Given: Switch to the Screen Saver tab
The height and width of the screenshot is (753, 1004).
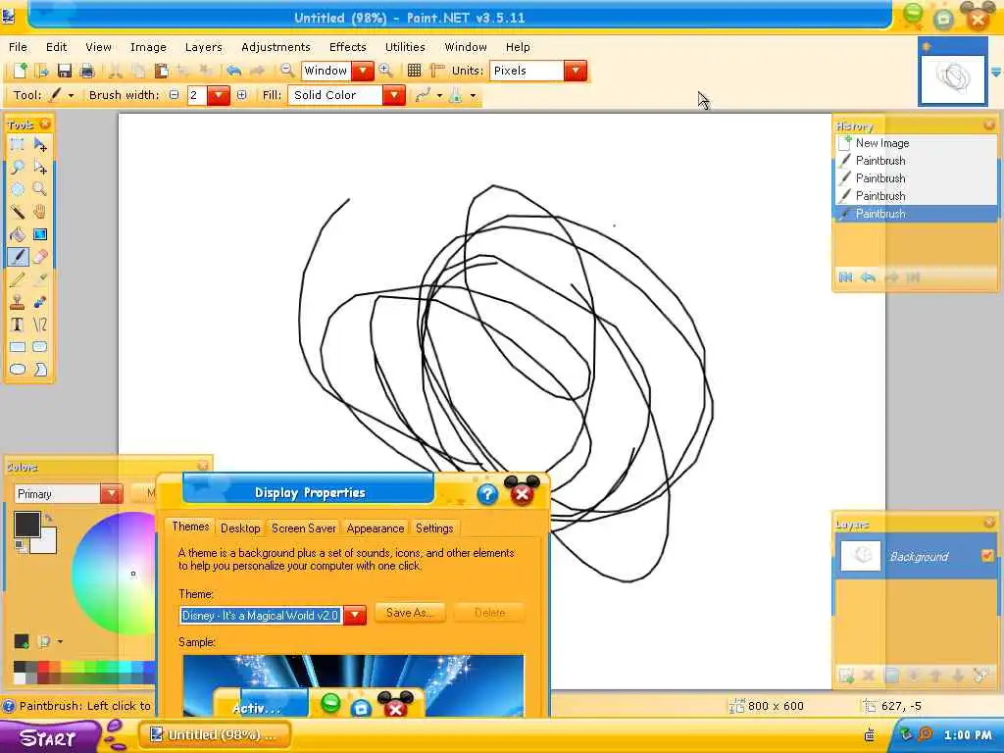Looking at the screenshot, I should (x=304, y=528).
